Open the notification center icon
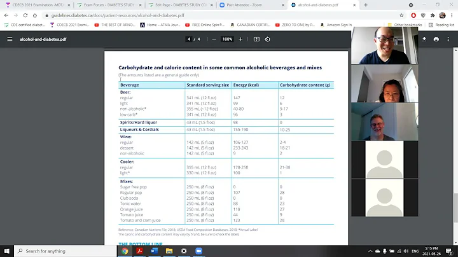 pyautogui.click(x=449, y=251)
